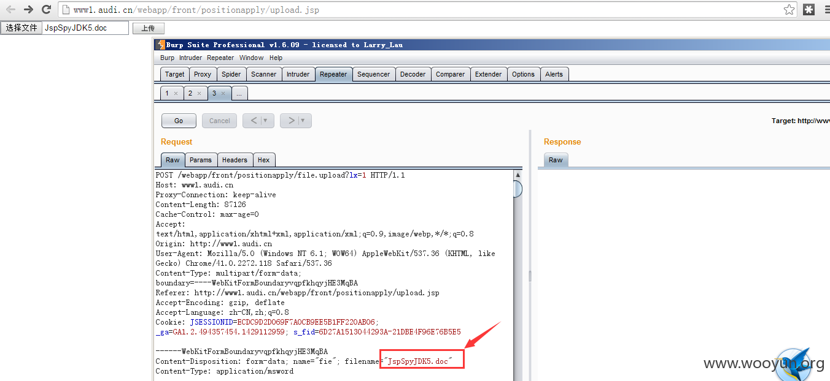Select Repeater request tab 2

tap(190, 93)
